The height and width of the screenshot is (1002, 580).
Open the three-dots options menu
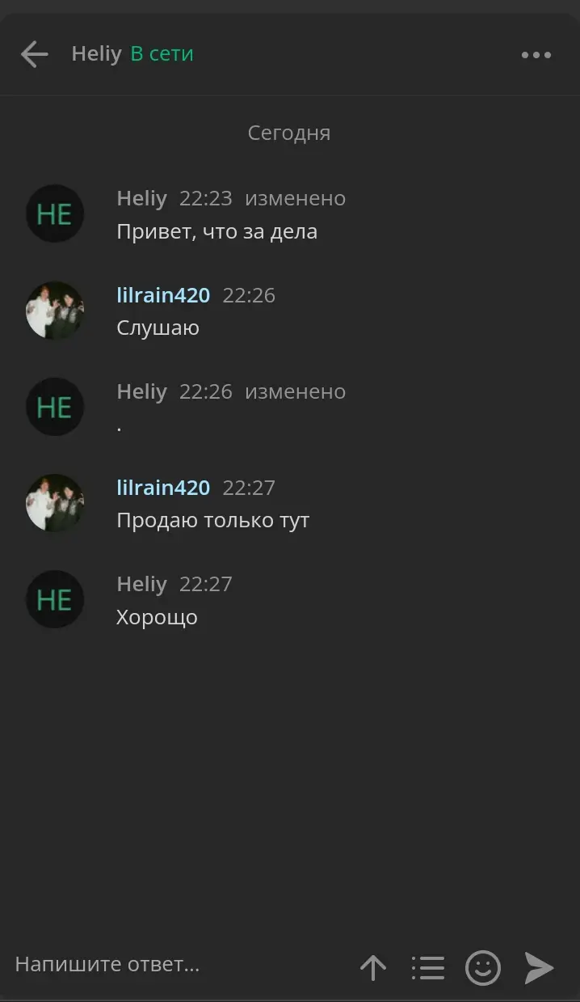click(536, 55)
